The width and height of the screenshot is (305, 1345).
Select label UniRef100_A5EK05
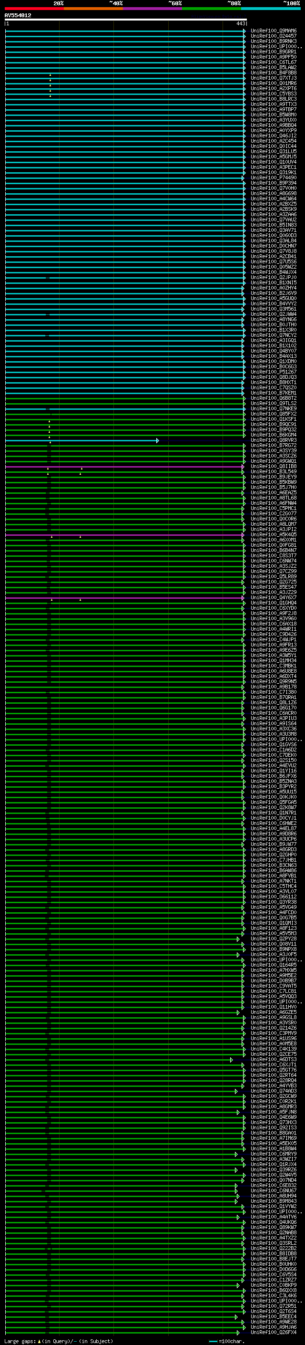pos(273,1143)
